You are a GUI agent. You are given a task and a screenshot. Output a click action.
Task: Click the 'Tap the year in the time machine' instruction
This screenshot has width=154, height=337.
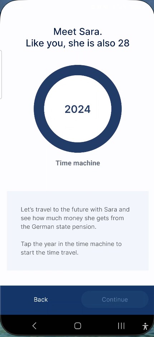pos(71,244)
